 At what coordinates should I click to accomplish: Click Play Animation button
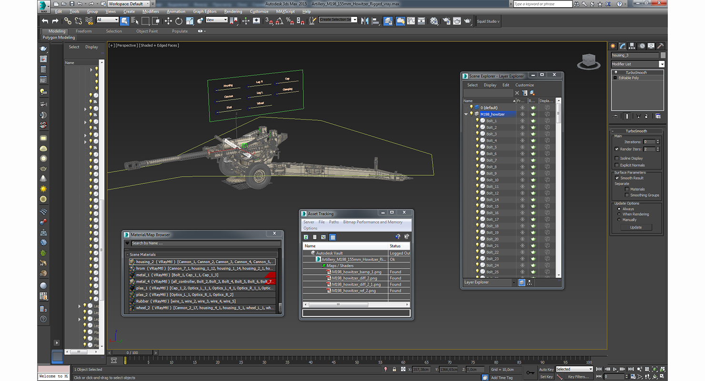(615, 369)
